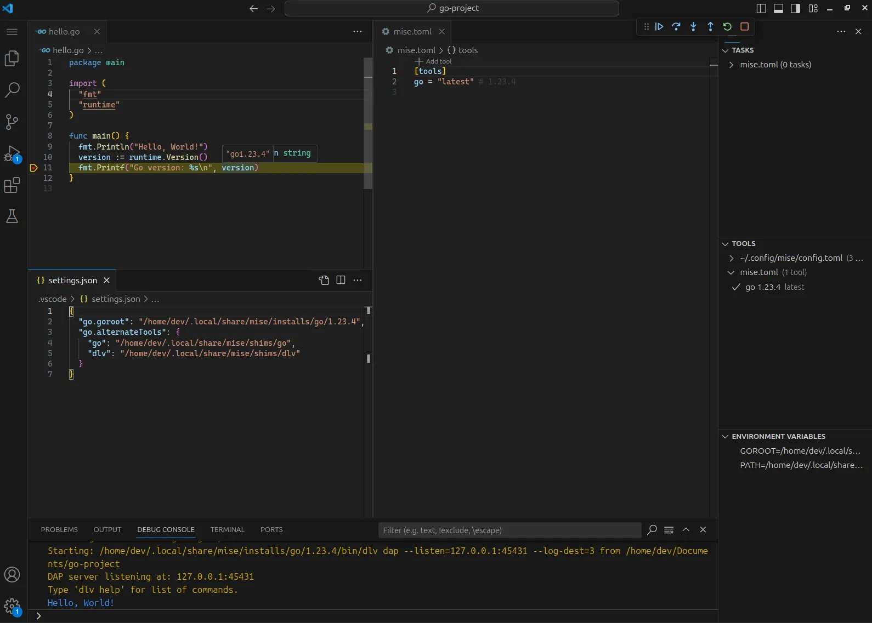
Task: Open Source Control view
Action: click(12, 122)
